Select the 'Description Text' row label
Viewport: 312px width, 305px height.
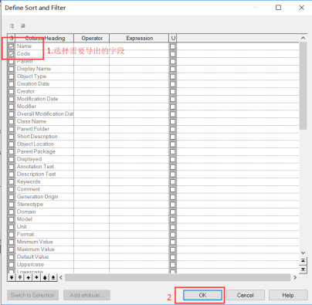(36, 174)
